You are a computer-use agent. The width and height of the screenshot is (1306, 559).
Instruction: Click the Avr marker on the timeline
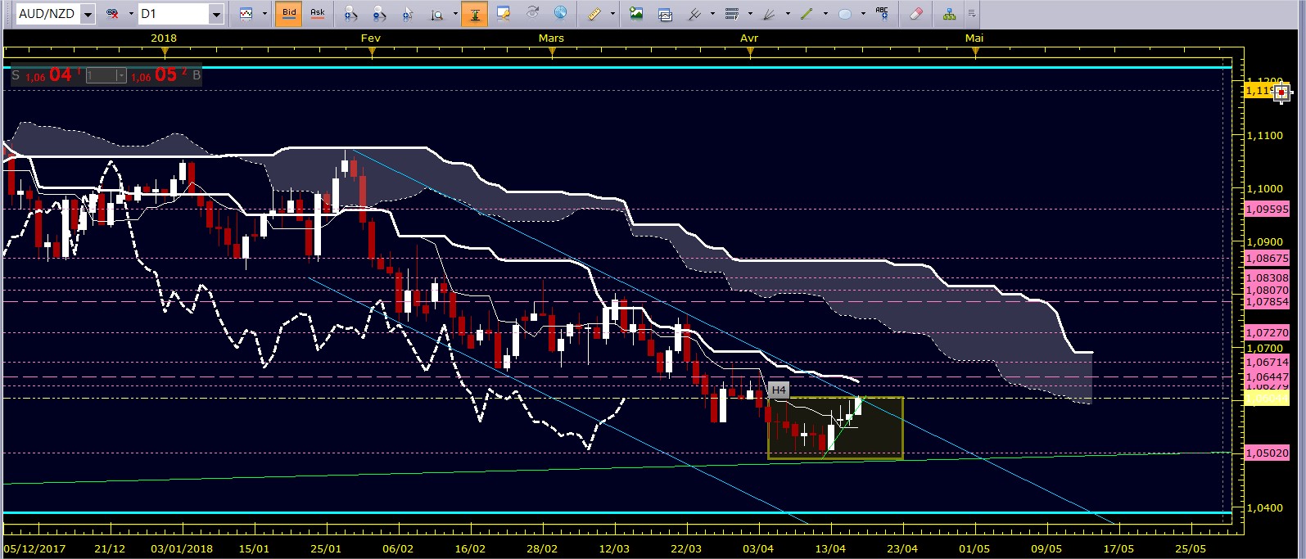(x=749, y=38)
